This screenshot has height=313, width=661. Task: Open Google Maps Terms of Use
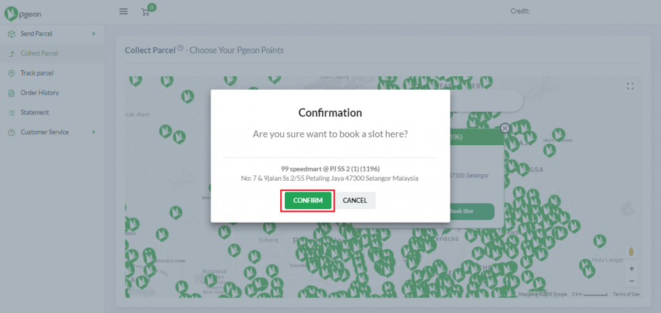(626, 294)
